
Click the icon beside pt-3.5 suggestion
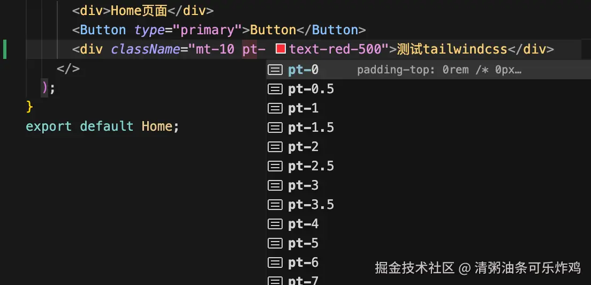click(x=275, y=205)
